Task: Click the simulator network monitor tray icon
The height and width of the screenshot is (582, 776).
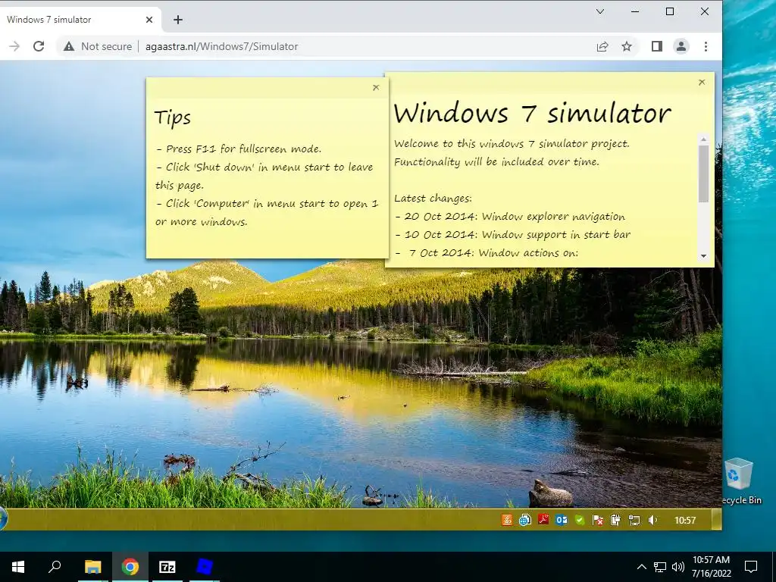Action: 634,520
